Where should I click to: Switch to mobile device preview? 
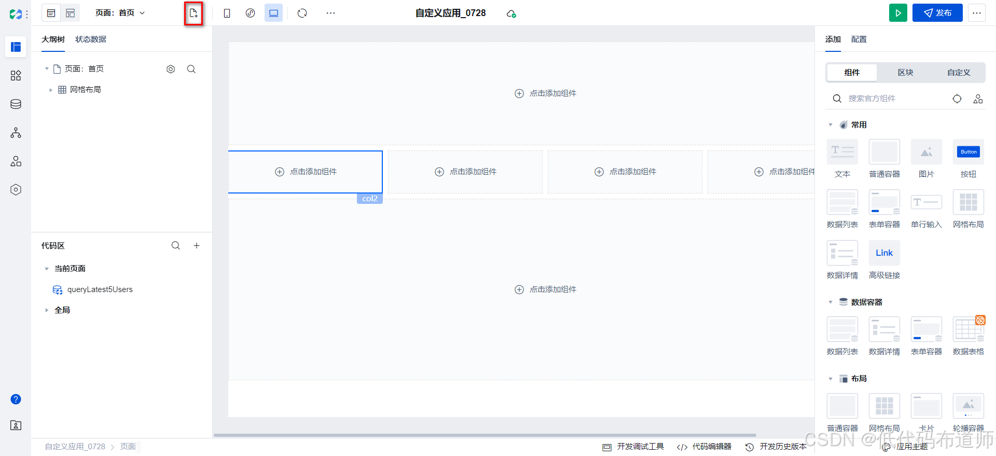(227, 13)
